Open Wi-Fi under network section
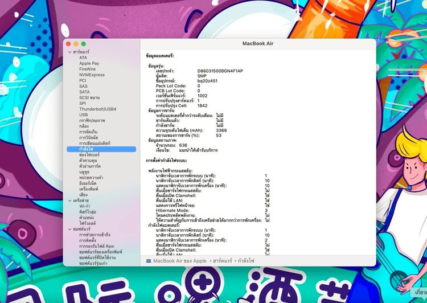Screen dimensions: 427x303 (x=84, y=206)
